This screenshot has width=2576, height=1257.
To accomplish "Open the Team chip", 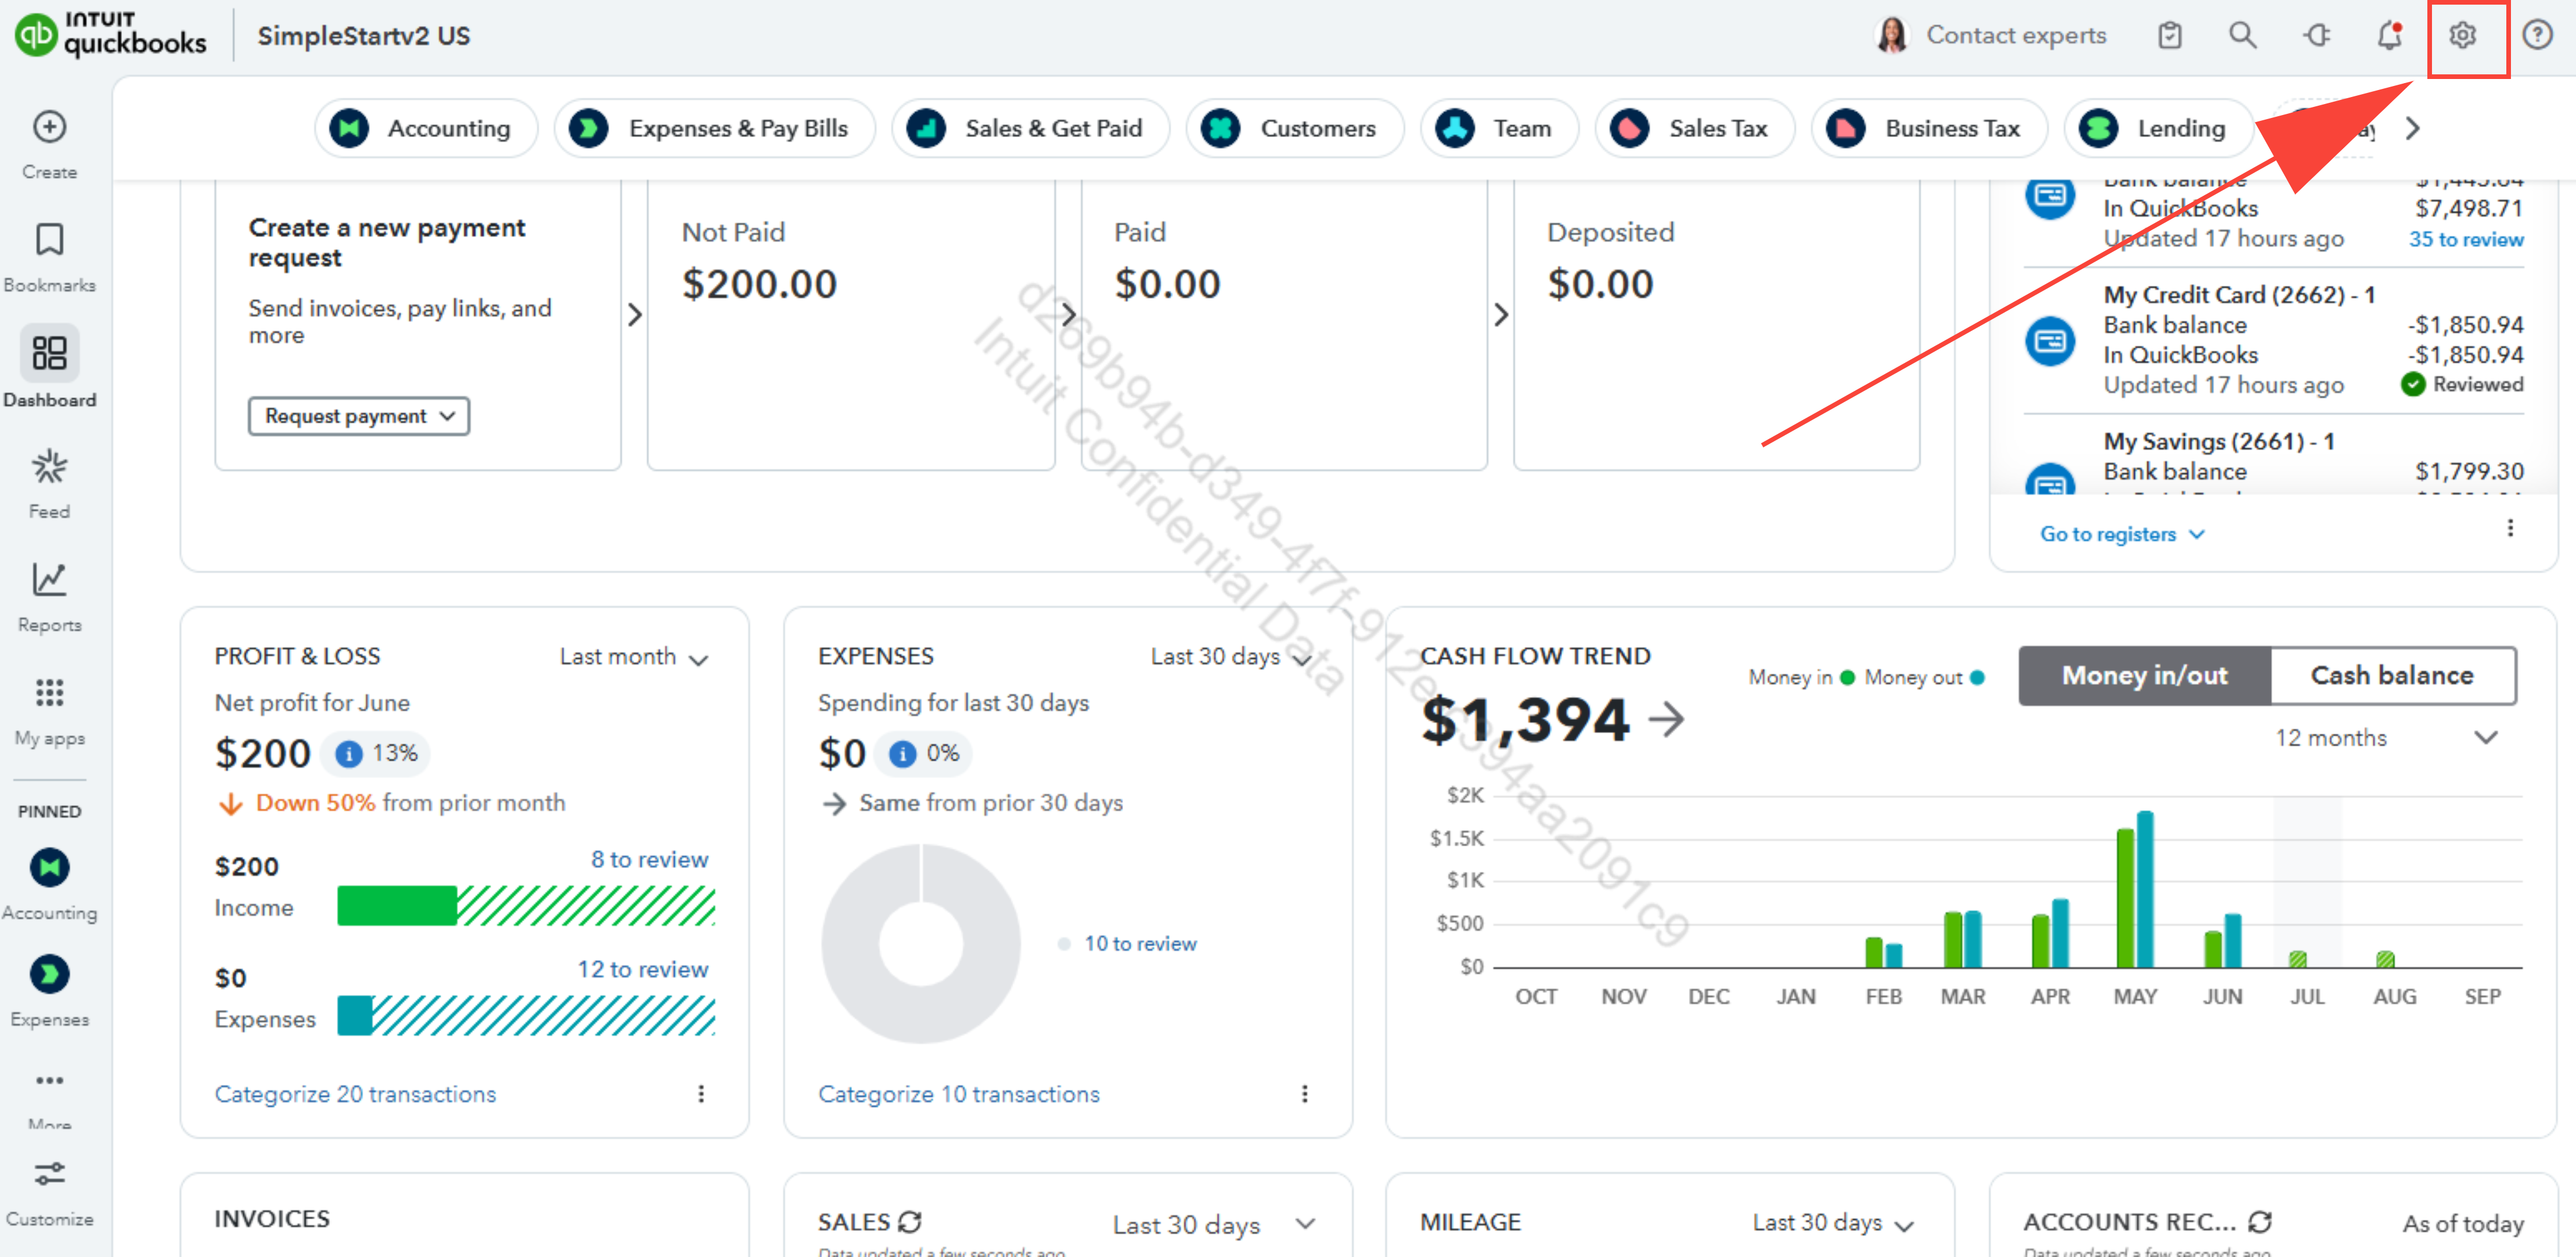I will click(1499, 128).
